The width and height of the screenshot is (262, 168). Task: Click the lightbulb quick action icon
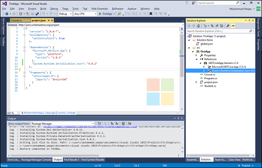20,70
